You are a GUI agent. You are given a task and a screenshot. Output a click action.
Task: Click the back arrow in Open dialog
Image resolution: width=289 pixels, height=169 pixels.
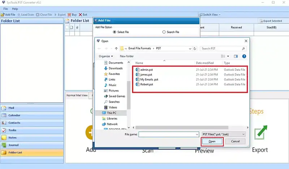tap(99, 48)
